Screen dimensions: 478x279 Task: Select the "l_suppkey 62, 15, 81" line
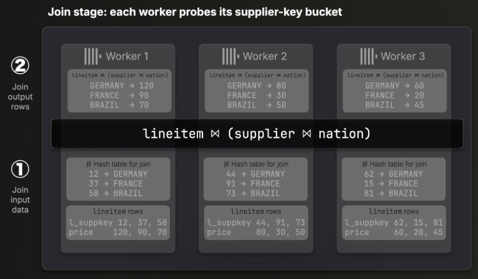pos(394,222)
